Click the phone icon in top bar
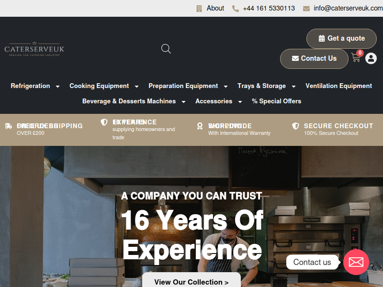 coord(235,9)
